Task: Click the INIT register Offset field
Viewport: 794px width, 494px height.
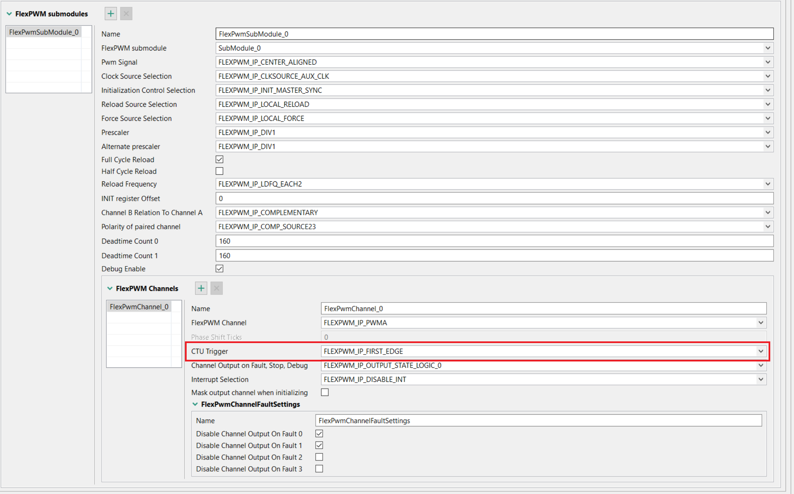Action: tap(494, 198)
